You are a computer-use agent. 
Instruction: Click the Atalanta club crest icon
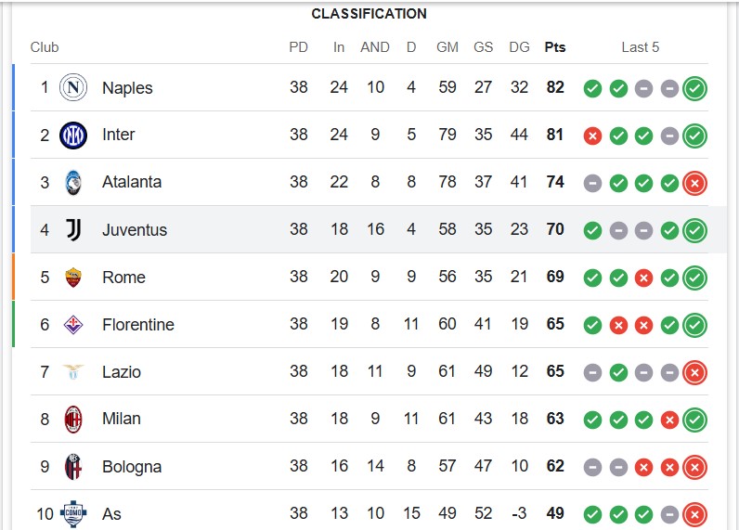coord(73,183)
